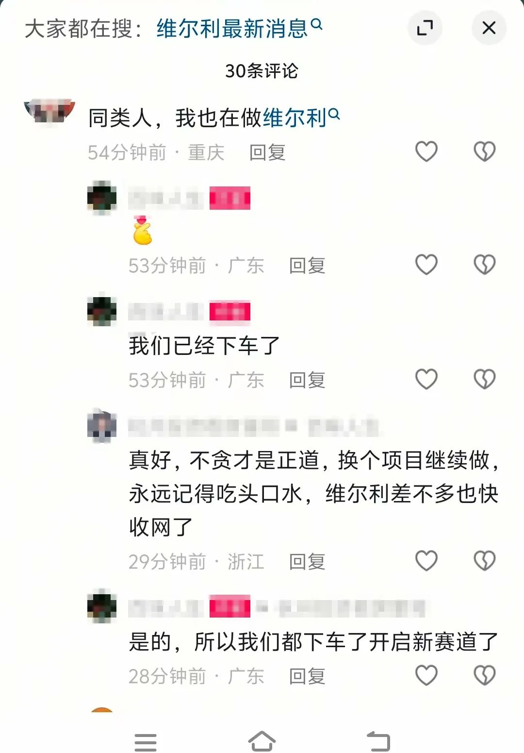Screen dimensions: 524x753
Task: Reply to the comment 我们已经下车了
Action: click(x=307, y=380)
